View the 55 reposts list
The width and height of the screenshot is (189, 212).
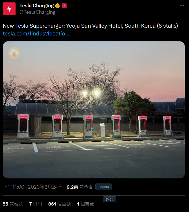[13, 204]
